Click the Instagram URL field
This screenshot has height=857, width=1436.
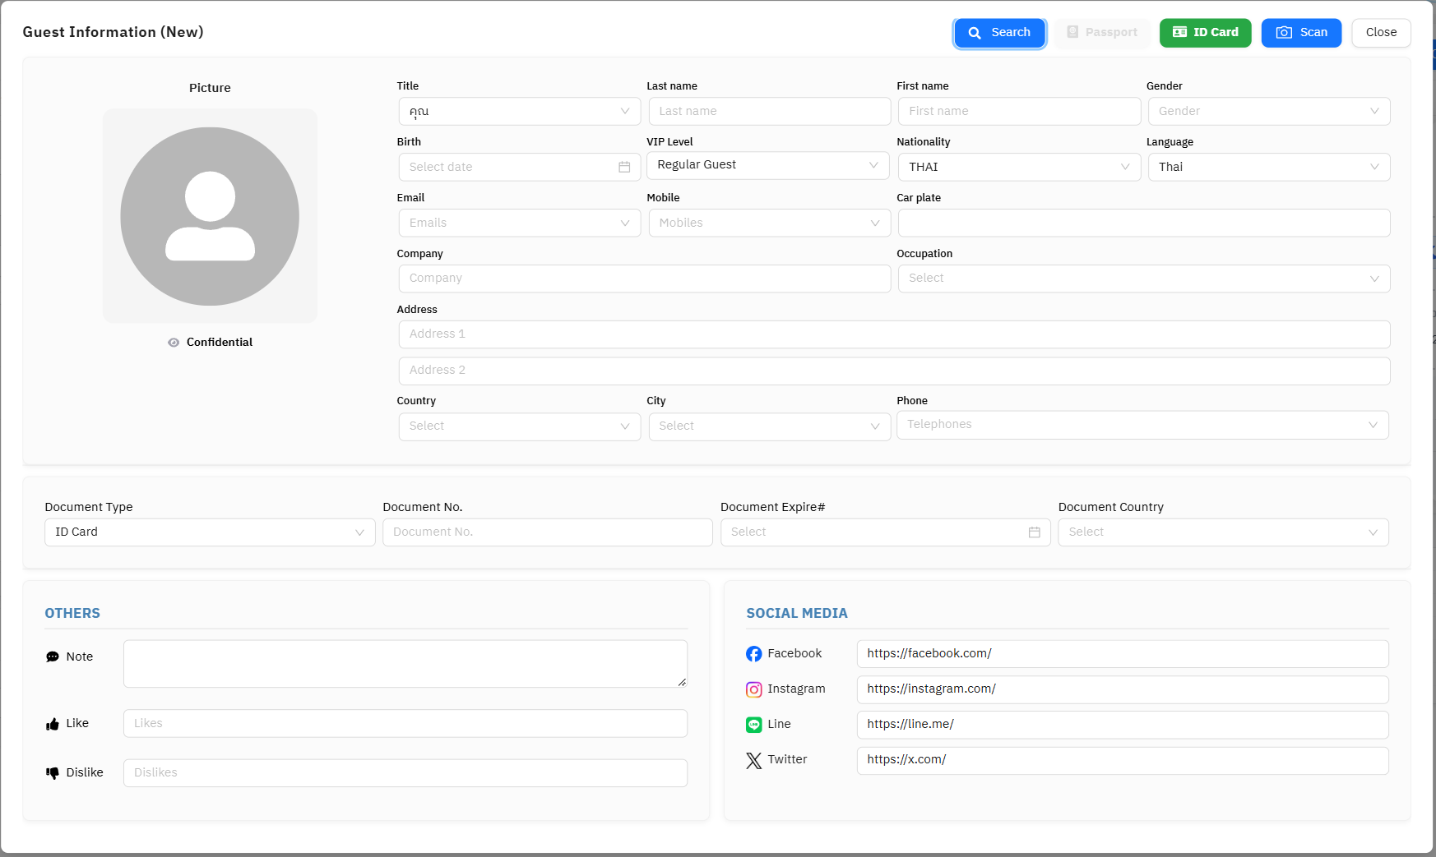pos(1123,689)
